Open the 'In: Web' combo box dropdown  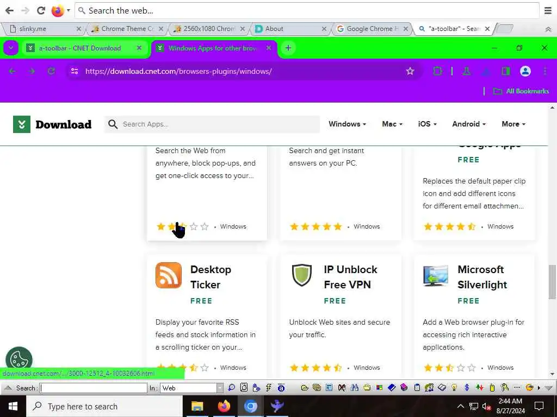[x=220, y=388]
